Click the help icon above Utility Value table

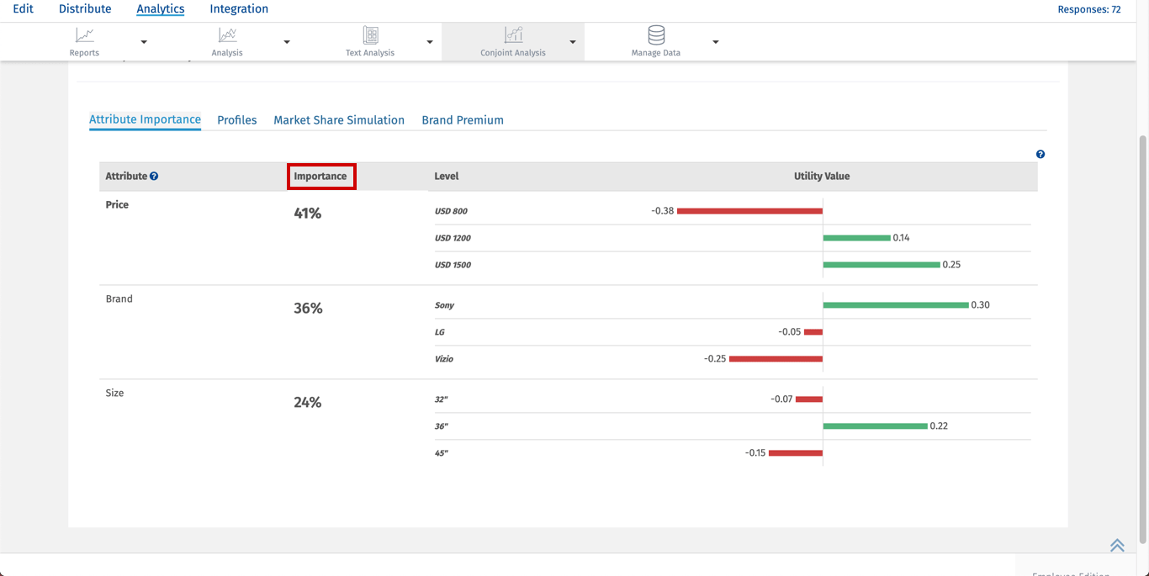point(1040,155)
